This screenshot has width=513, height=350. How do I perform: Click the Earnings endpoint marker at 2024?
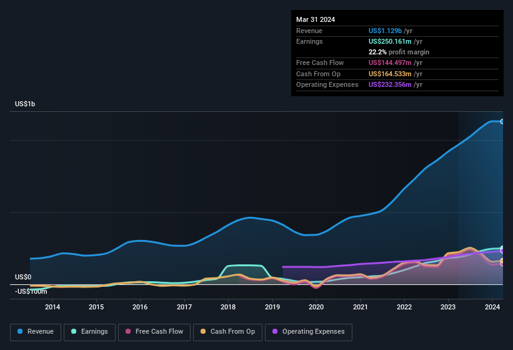pos(502,248)
